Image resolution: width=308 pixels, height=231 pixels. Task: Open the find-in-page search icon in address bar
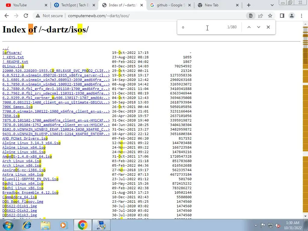coord(251,16)
